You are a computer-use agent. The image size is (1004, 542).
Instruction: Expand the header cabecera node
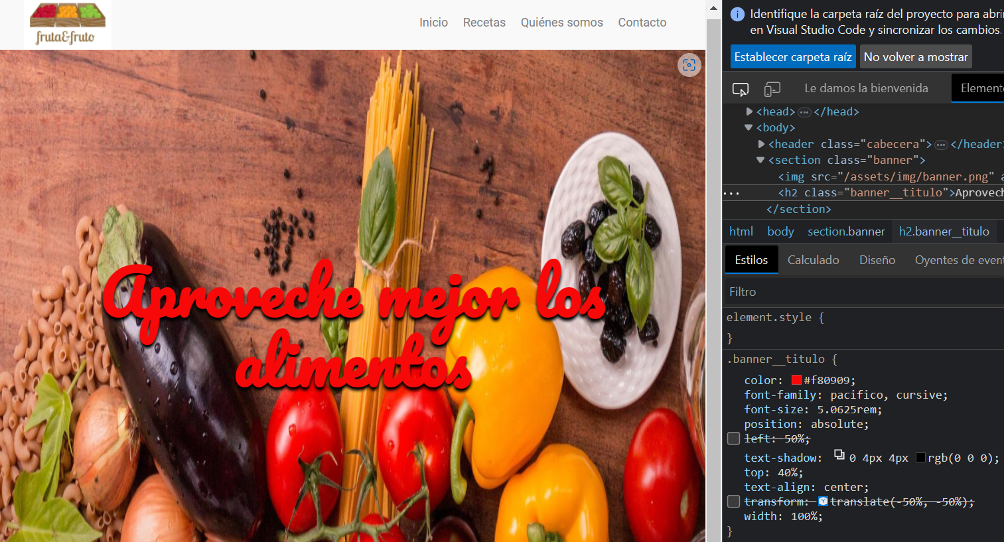tap(761, 144)
